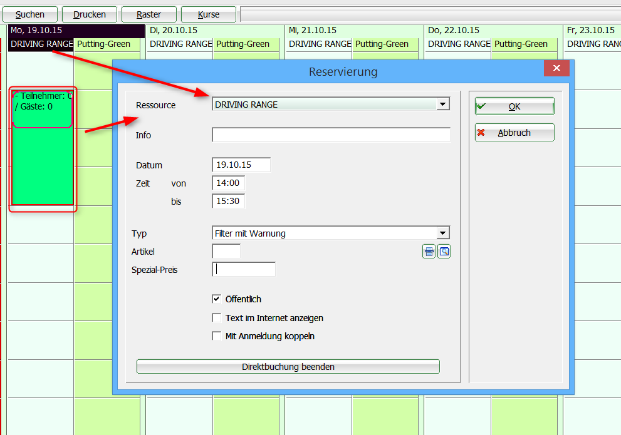Check the Mit Anmeldung koppeln option
Viewport: 621px width, 435px height.
(x=217, y=336)
